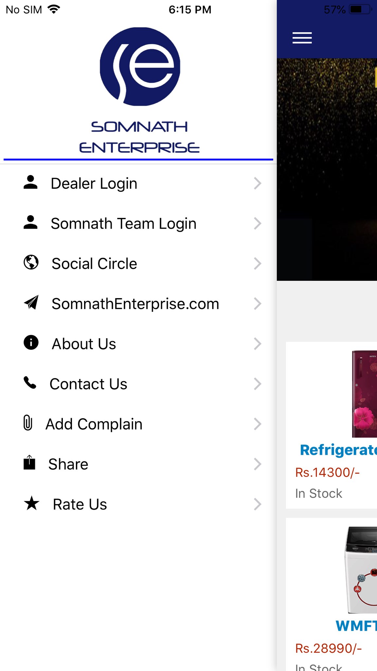
Task: Click the refrigerator product image
Action: point(364,393)
